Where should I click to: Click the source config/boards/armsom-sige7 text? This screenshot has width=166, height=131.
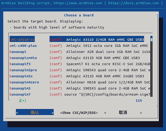107,95
